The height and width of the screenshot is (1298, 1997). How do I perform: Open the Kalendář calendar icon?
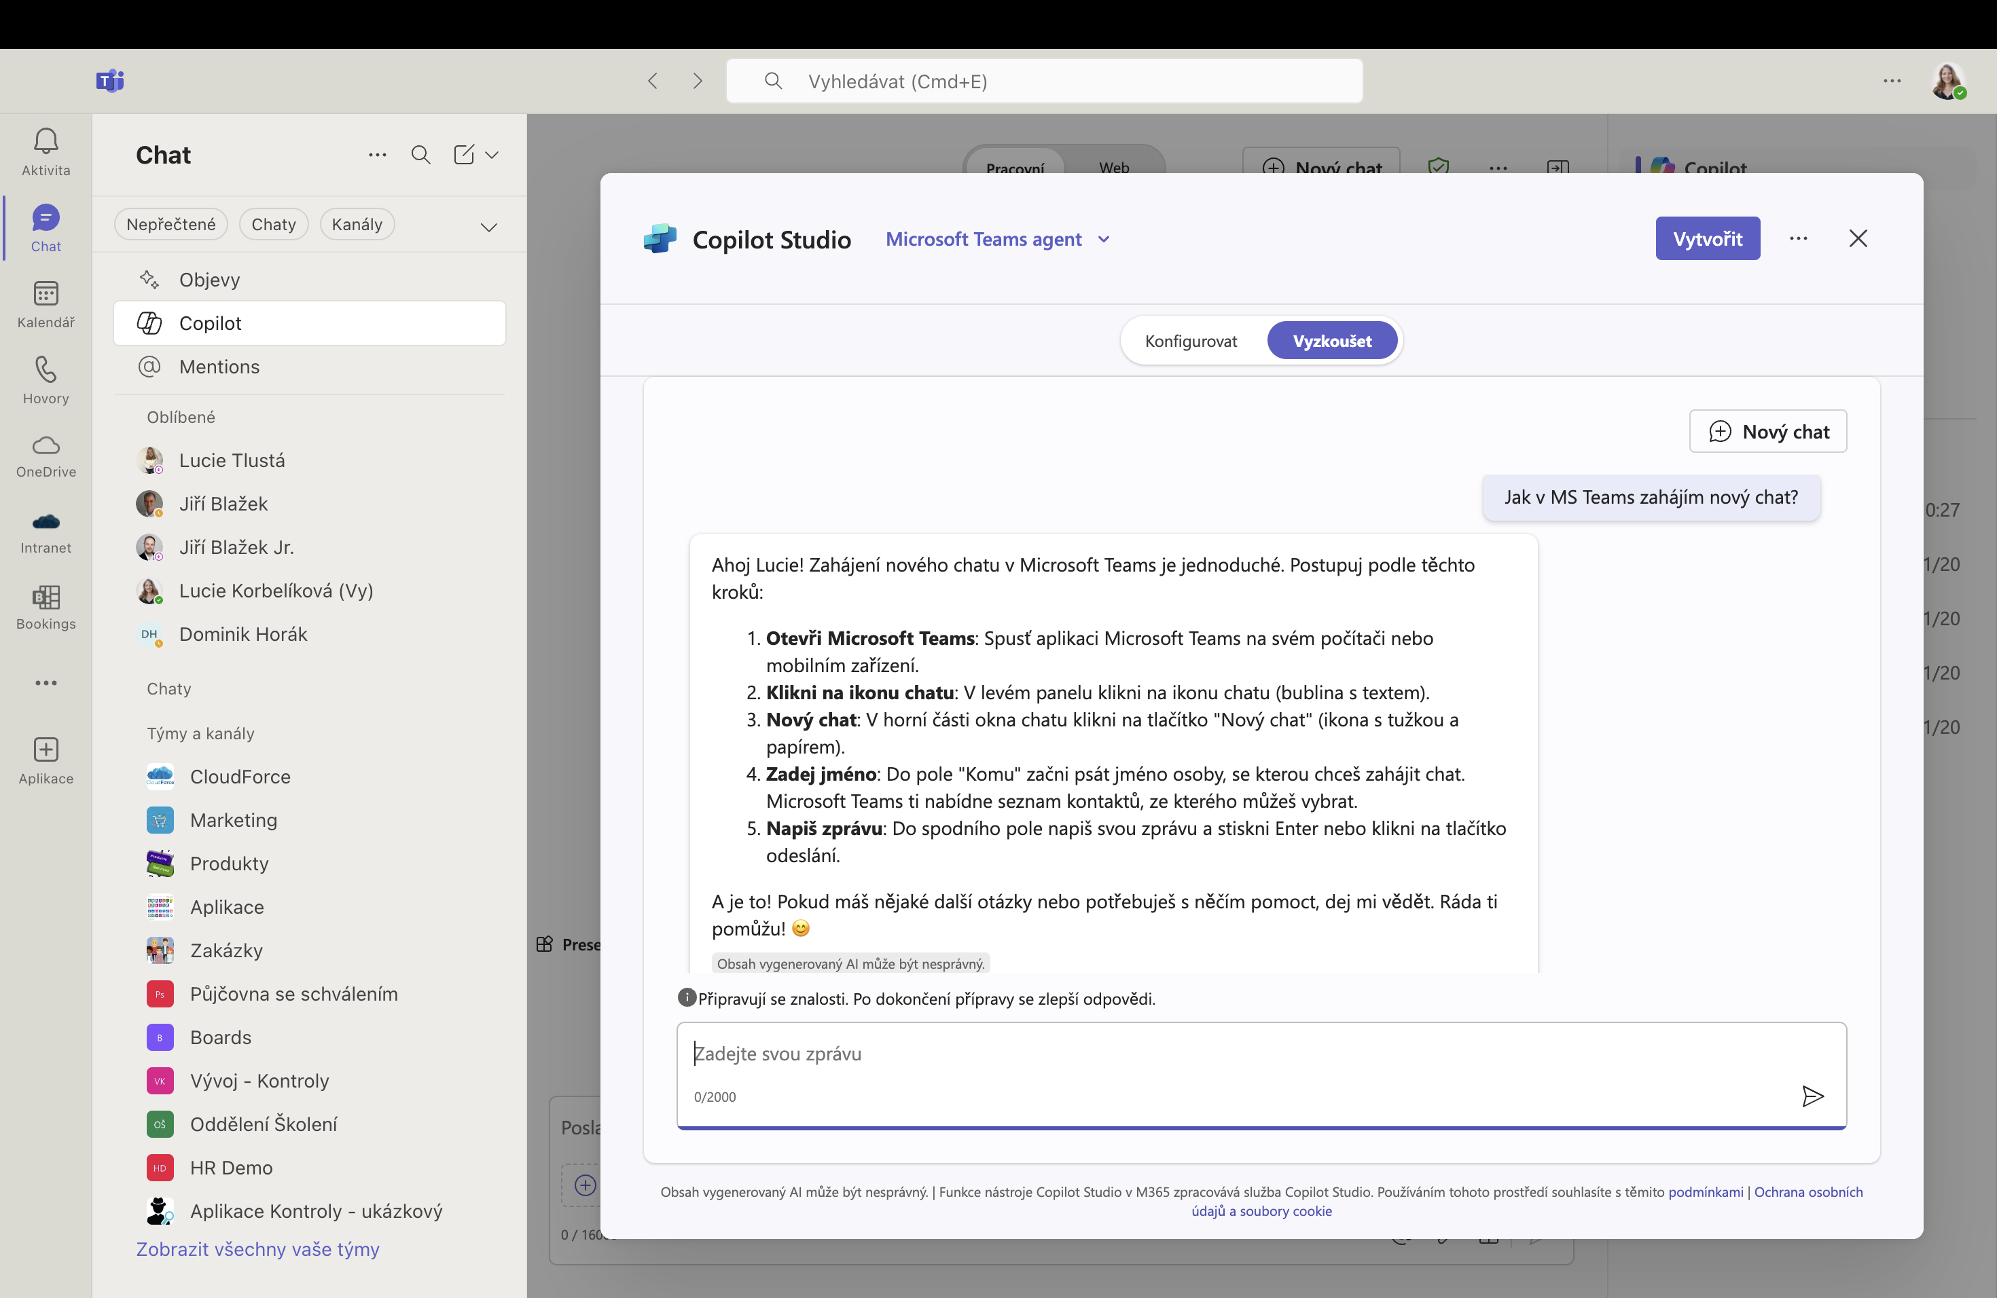pos(46,304)
